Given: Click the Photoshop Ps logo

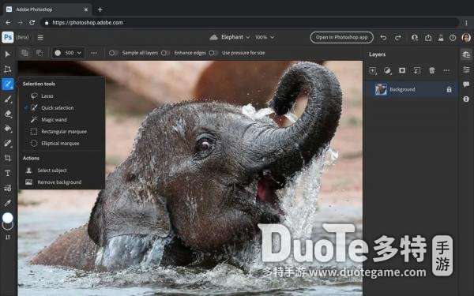Looking at the screenshot, I should pyautogui.click(x=8, y=37).
